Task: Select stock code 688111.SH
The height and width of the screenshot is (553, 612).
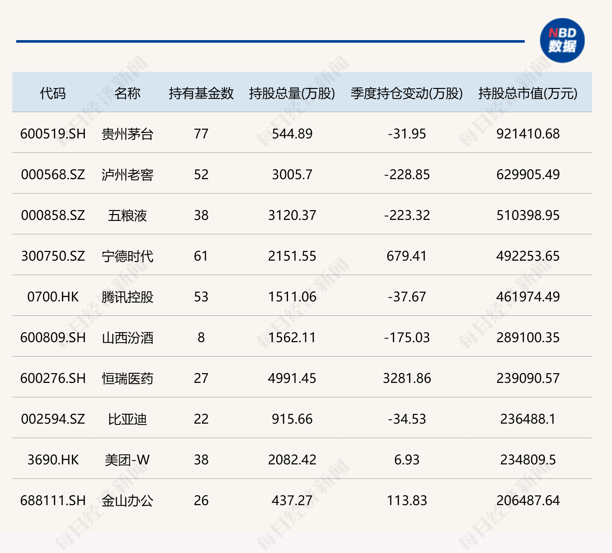Action: [53, 501]
